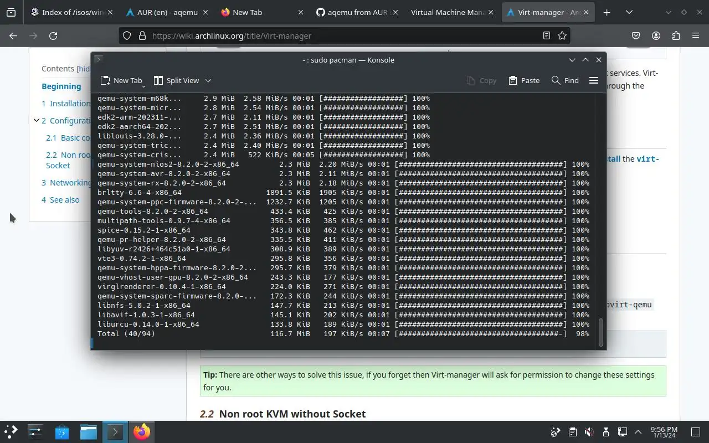Click the Konsole terminal scrollbar thumb
The height and width of the screenshot is (443, 709).
point(601,332)
